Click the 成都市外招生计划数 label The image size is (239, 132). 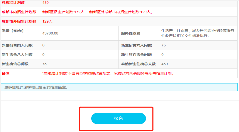(19, 21)
